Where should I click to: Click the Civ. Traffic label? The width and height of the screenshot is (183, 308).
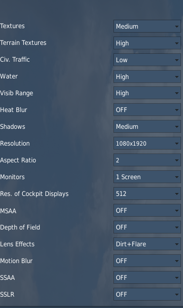pyautogui.click(x=15, y=59)
